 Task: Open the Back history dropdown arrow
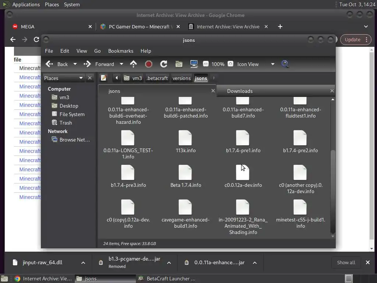(x=75, y=64)
